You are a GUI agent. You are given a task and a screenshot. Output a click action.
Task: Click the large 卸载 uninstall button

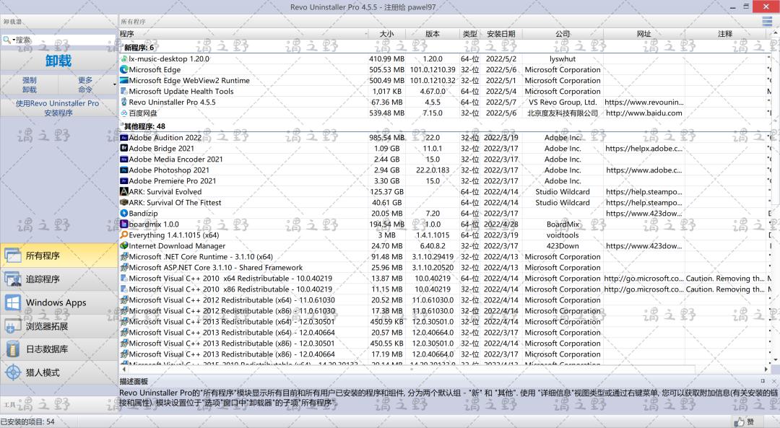click(x=58, y=61)
